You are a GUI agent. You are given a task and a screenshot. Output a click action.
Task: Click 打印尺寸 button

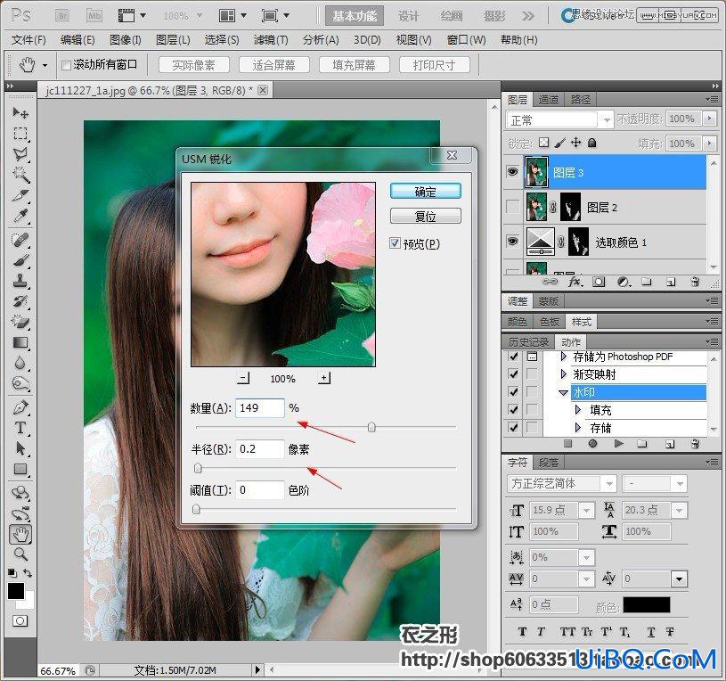tap(434, 65)
